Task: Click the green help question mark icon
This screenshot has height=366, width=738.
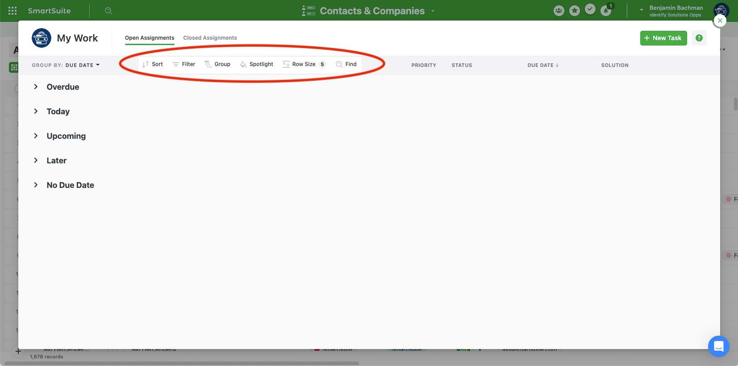Action: tap(699, 38)
